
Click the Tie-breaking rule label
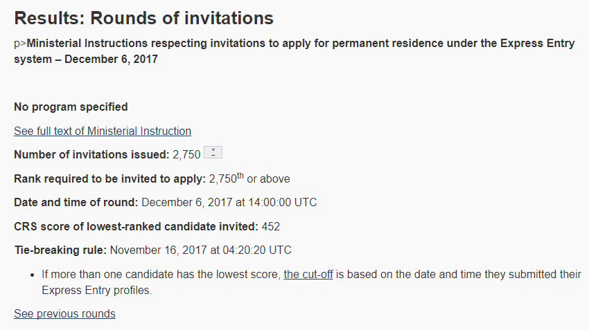point(60,250)
